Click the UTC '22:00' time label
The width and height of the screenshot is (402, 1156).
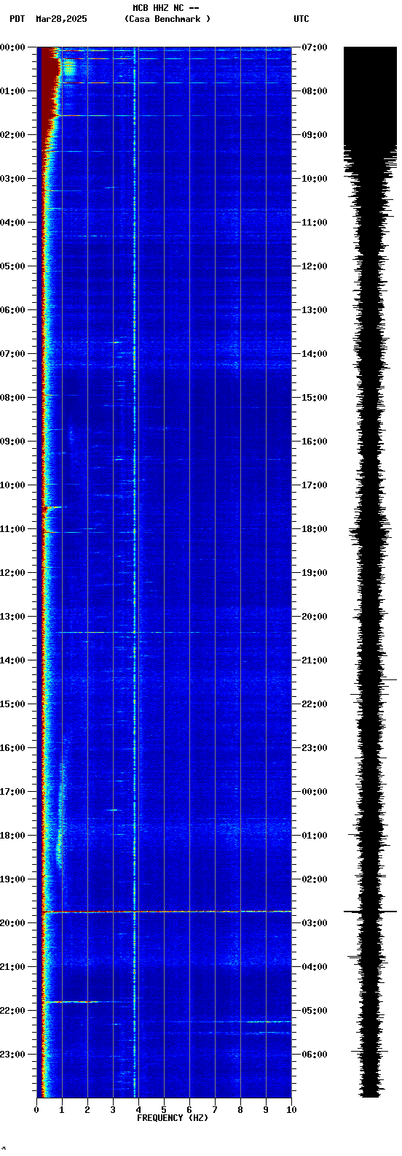(314, 704)
